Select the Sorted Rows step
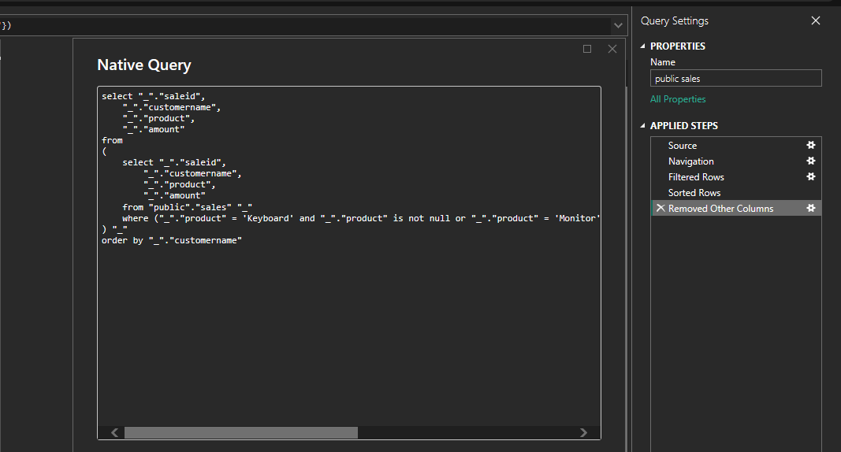Viewport: 841px width, 452px height. 694,193
